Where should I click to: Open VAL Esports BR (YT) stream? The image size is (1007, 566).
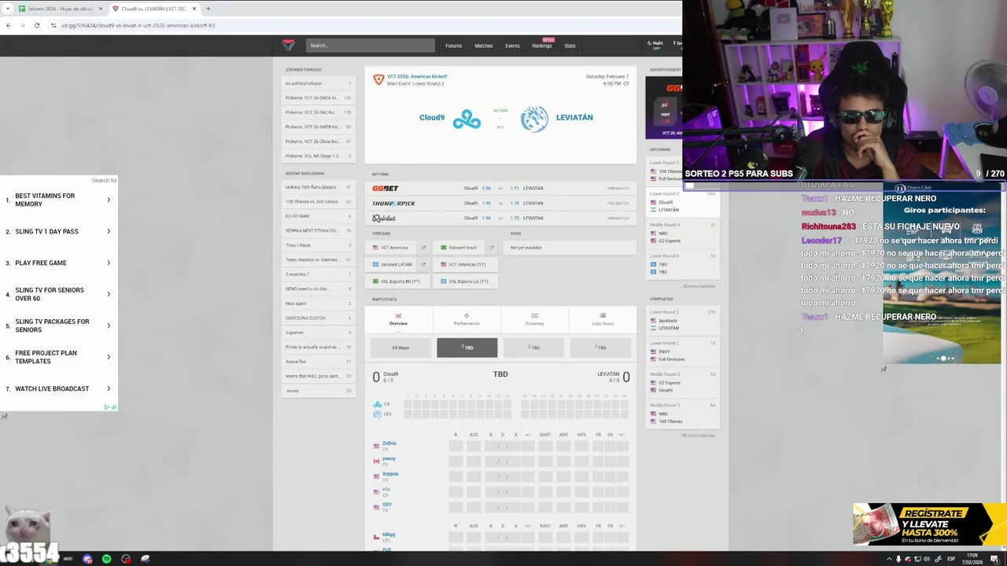399,281
